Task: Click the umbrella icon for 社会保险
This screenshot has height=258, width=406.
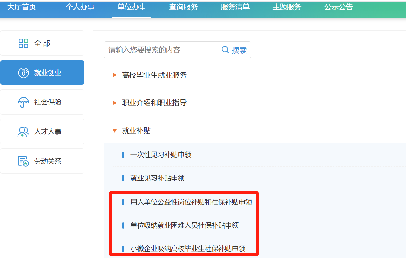Action: (x=24, y=102)
